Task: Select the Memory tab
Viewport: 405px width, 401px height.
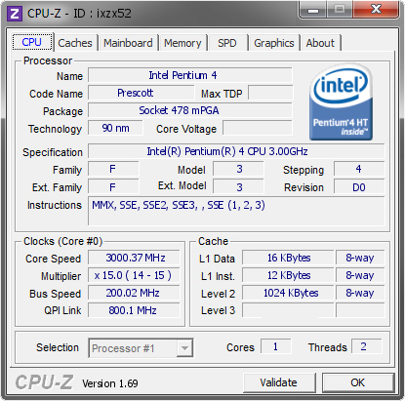Action: point(182,43)
